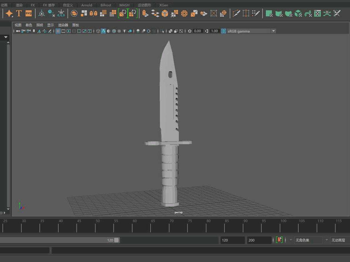The width and height of the screenshot is (350, 262).
Task: Click the four-pointed star shelf icon
Action: point(9,13)
